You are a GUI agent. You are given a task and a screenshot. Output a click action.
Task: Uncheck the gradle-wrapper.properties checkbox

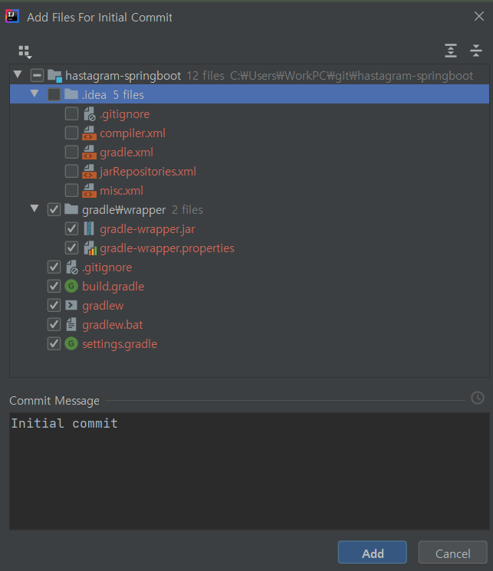[71, 248]
